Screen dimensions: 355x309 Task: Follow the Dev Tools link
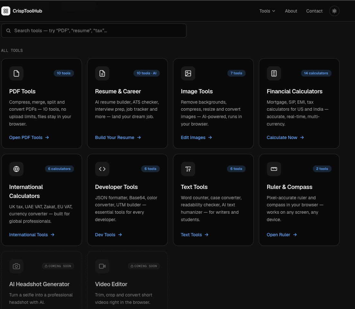(x=108, y=235)
